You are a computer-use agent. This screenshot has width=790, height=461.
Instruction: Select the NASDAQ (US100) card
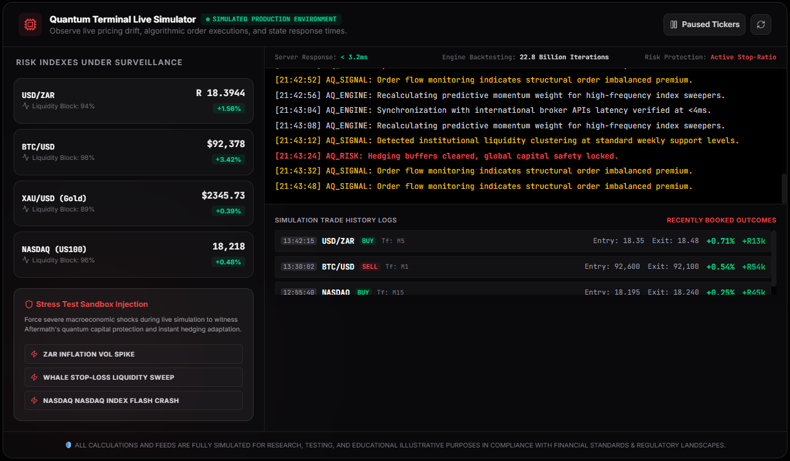[134, 255]
